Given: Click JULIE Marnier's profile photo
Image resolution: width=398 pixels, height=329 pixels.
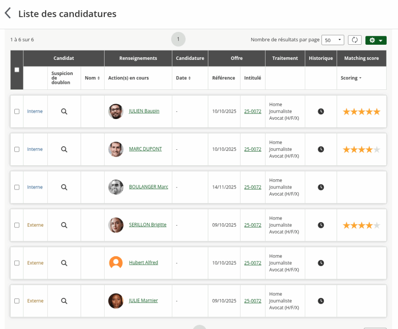Looking at the screenshot, I should tap(116, 301).
